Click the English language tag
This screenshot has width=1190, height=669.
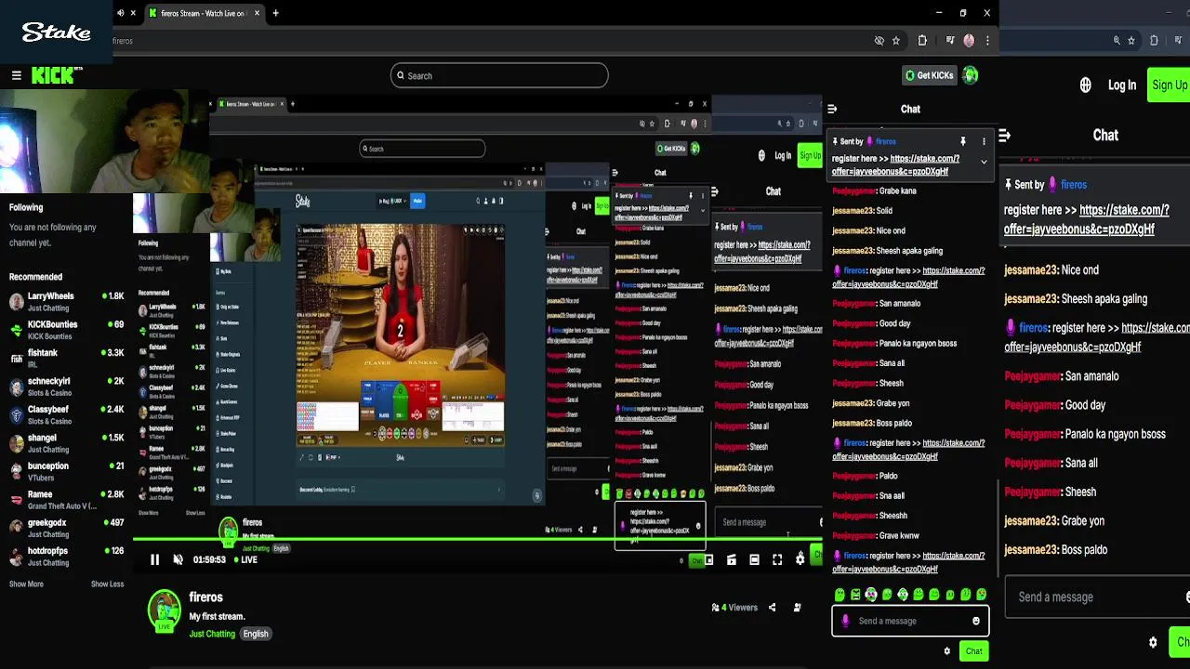click(256, 634)
